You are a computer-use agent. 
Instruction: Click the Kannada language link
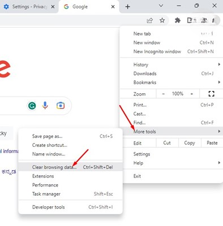(9, 172)
